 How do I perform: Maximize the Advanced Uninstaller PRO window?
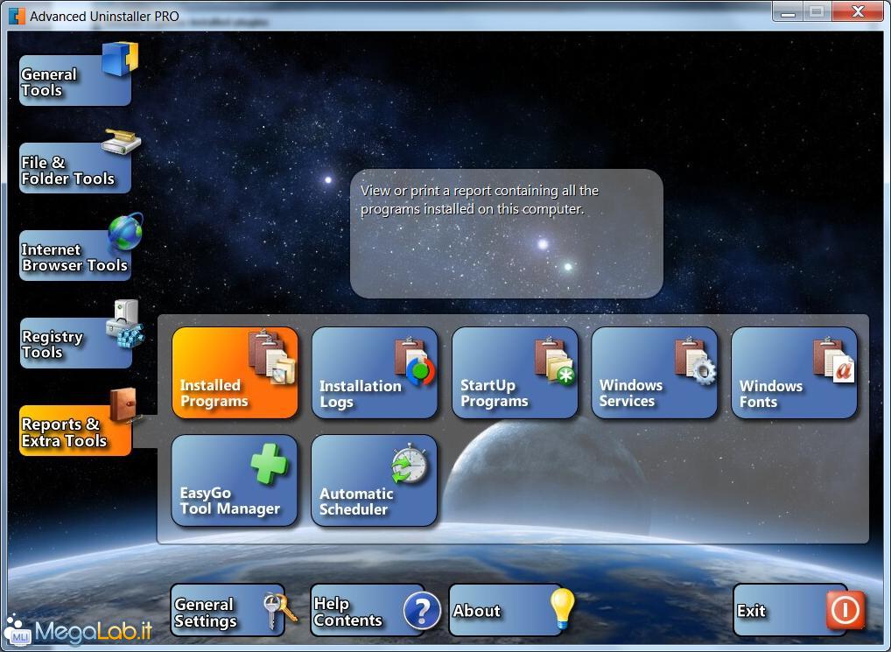(817, 11)
